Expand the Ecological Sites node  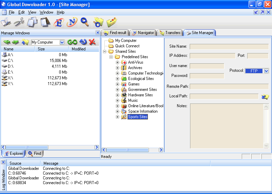click(117, 79)
